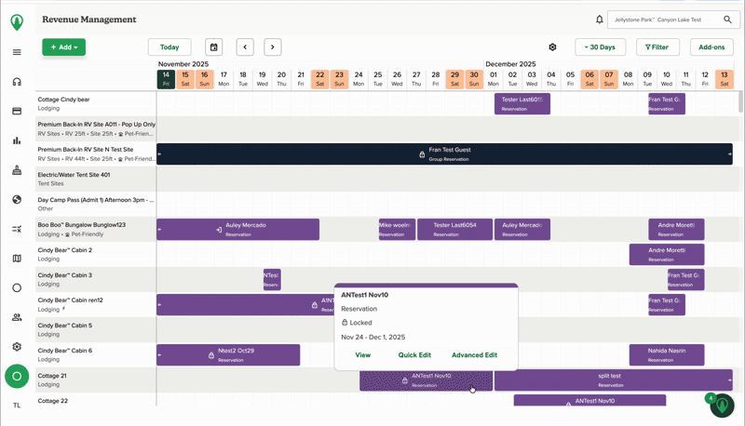This screenshot has height=426, width=745.
Task: Open the park search selector field
Action: tap(672, 19)
